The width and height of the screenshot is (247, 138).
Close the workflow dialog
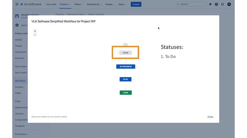(x=210, y=117)
